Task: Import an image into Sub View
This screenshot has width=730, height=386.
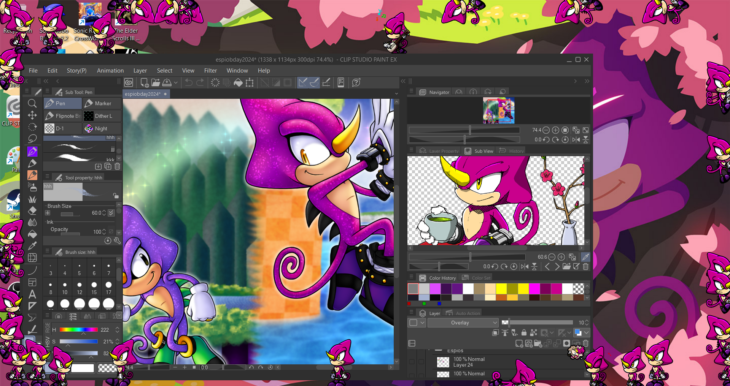Action: click(x=566, y=266)
